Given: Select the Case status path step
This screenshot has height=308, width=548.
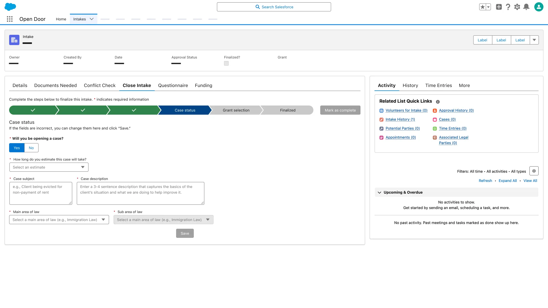Looking at the screenshot, I should [x=185, y=110].
